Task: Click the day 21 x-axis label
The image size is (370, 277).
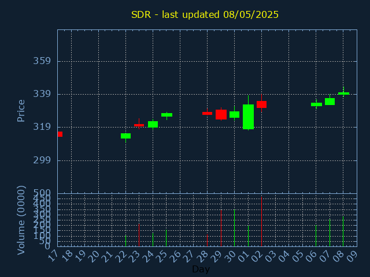Action: (x=108, y=256)
